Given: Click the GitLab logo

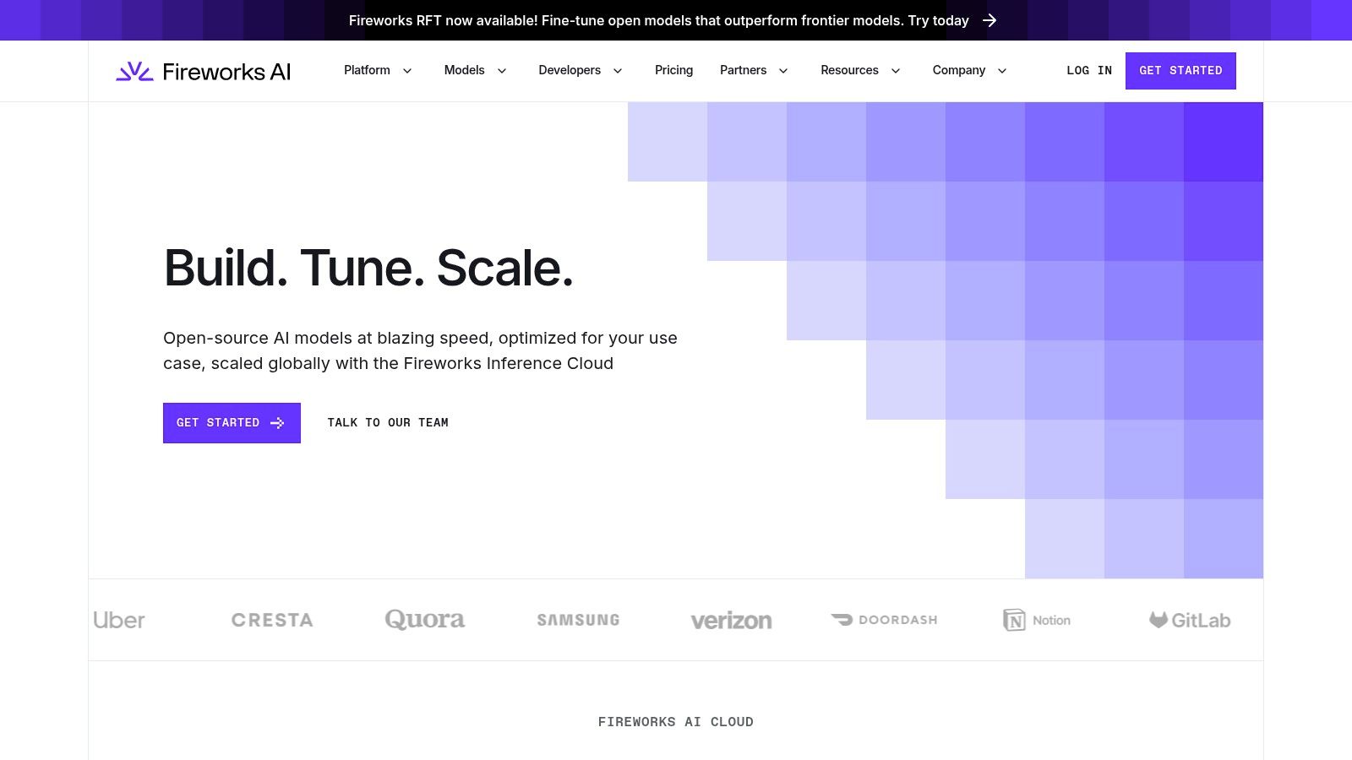Looking at the screenshot, I should click(1190, 620).
